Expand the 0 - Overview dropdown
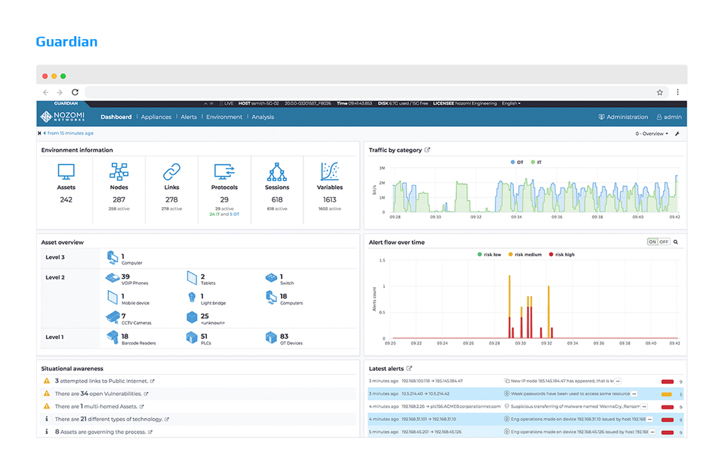The image size is (724, 474). pos(651,133)
